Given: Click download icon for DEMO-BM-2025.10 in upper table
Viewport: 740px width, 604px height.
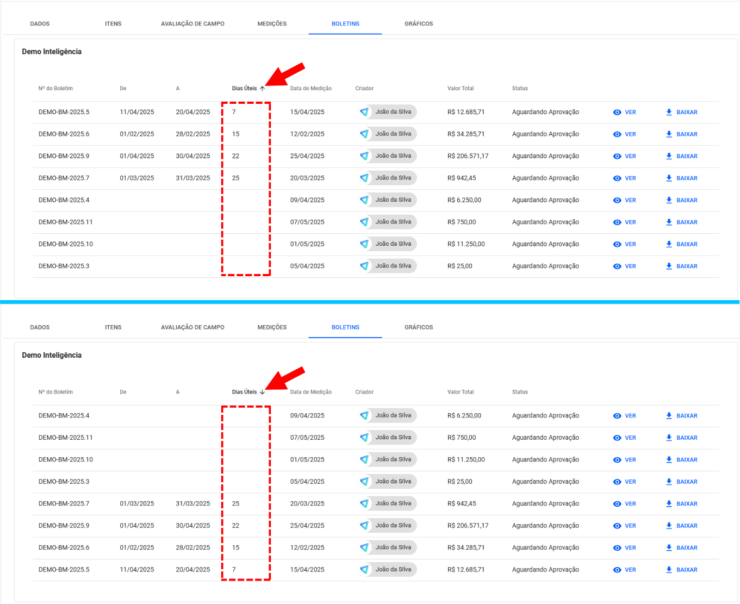Looking at the screenshot, I should coord(669,244).
